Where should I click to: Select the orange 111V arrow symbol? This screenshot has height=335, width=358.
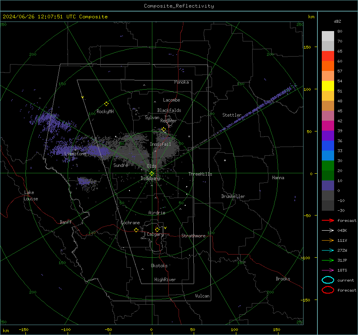328,240
